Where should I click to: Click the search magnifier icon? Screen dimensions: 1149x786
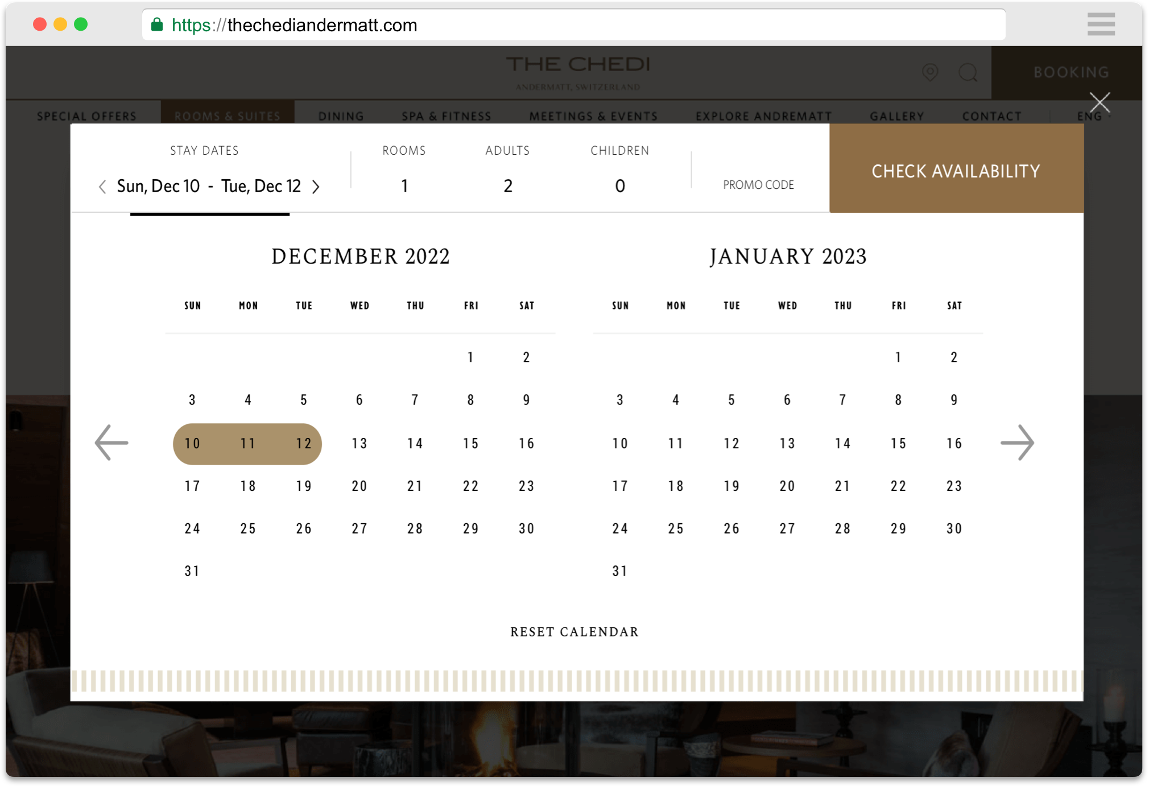pyautogui.click(x=968, y=72)
